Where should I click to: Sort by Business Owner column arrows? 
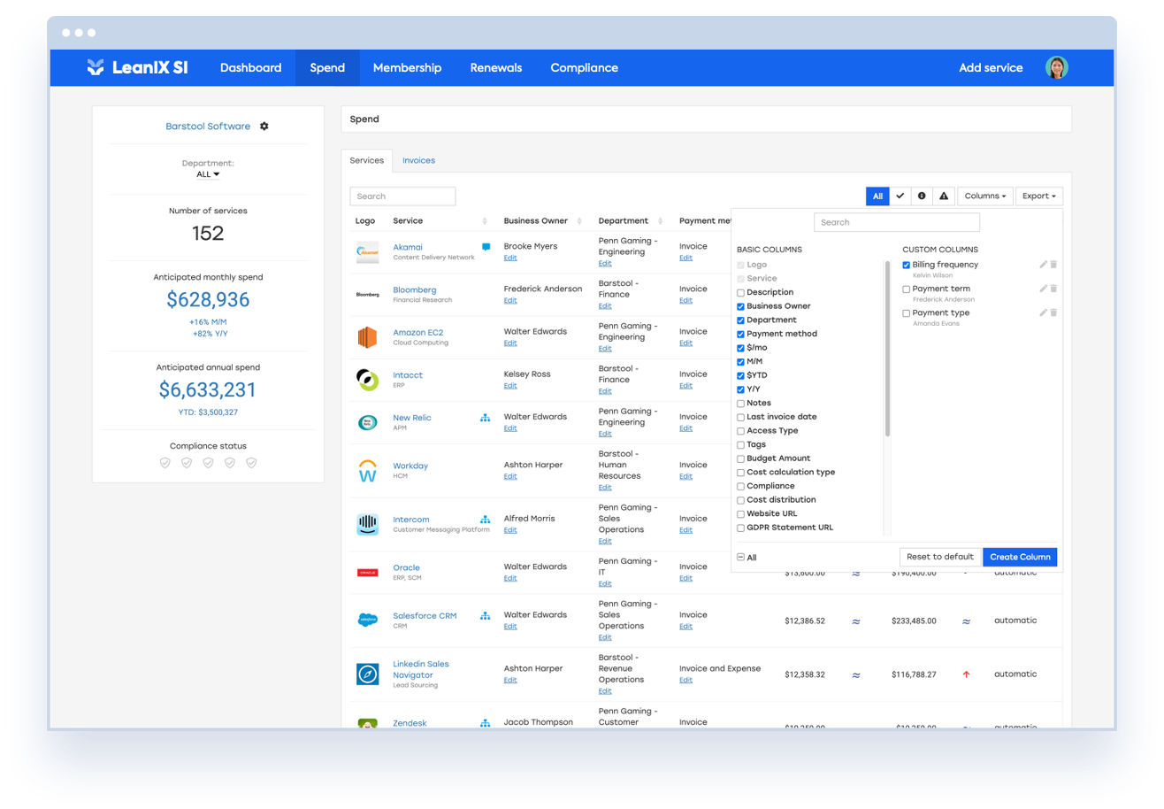[x=579, y=221]
